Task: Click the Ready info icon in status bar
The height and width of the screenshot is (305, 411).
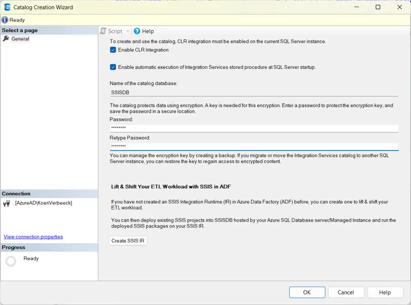Action: click(x=5, y=20)
